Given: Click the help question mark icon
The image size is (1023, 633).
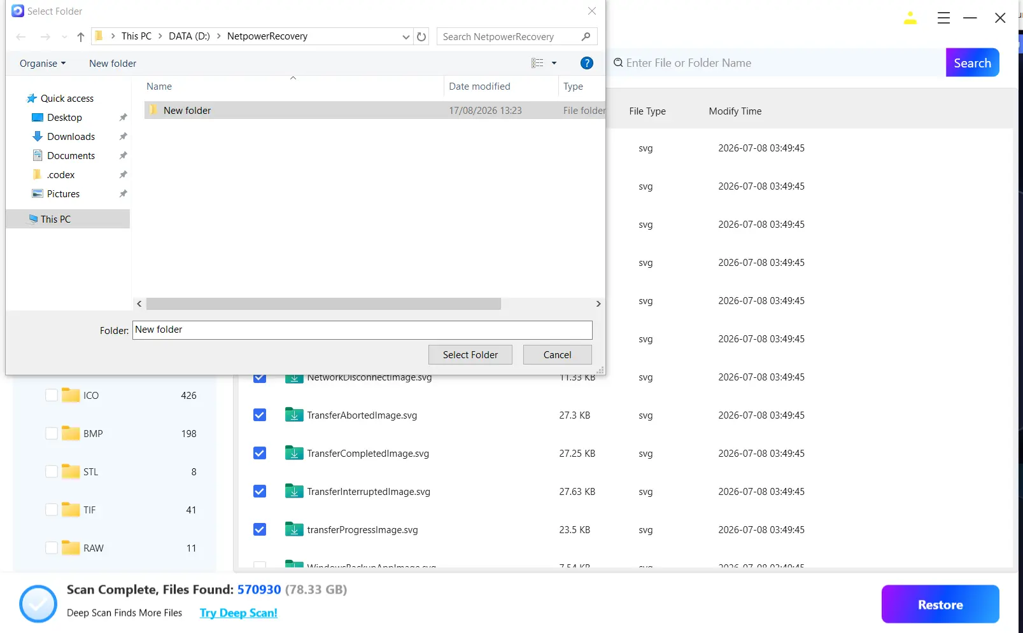Looking at the screenshot, I should coord(586,63).
